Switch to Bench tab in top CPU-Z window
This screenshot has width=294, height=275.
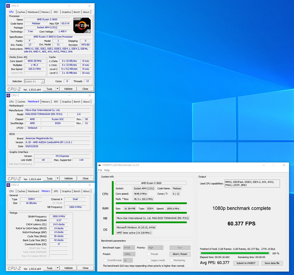tap(77, 12)
